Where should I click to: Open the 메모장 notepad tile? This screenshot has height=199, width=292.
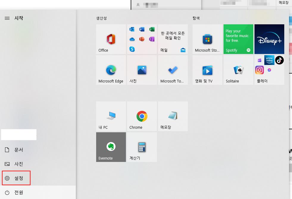click(x=173, y=116)
